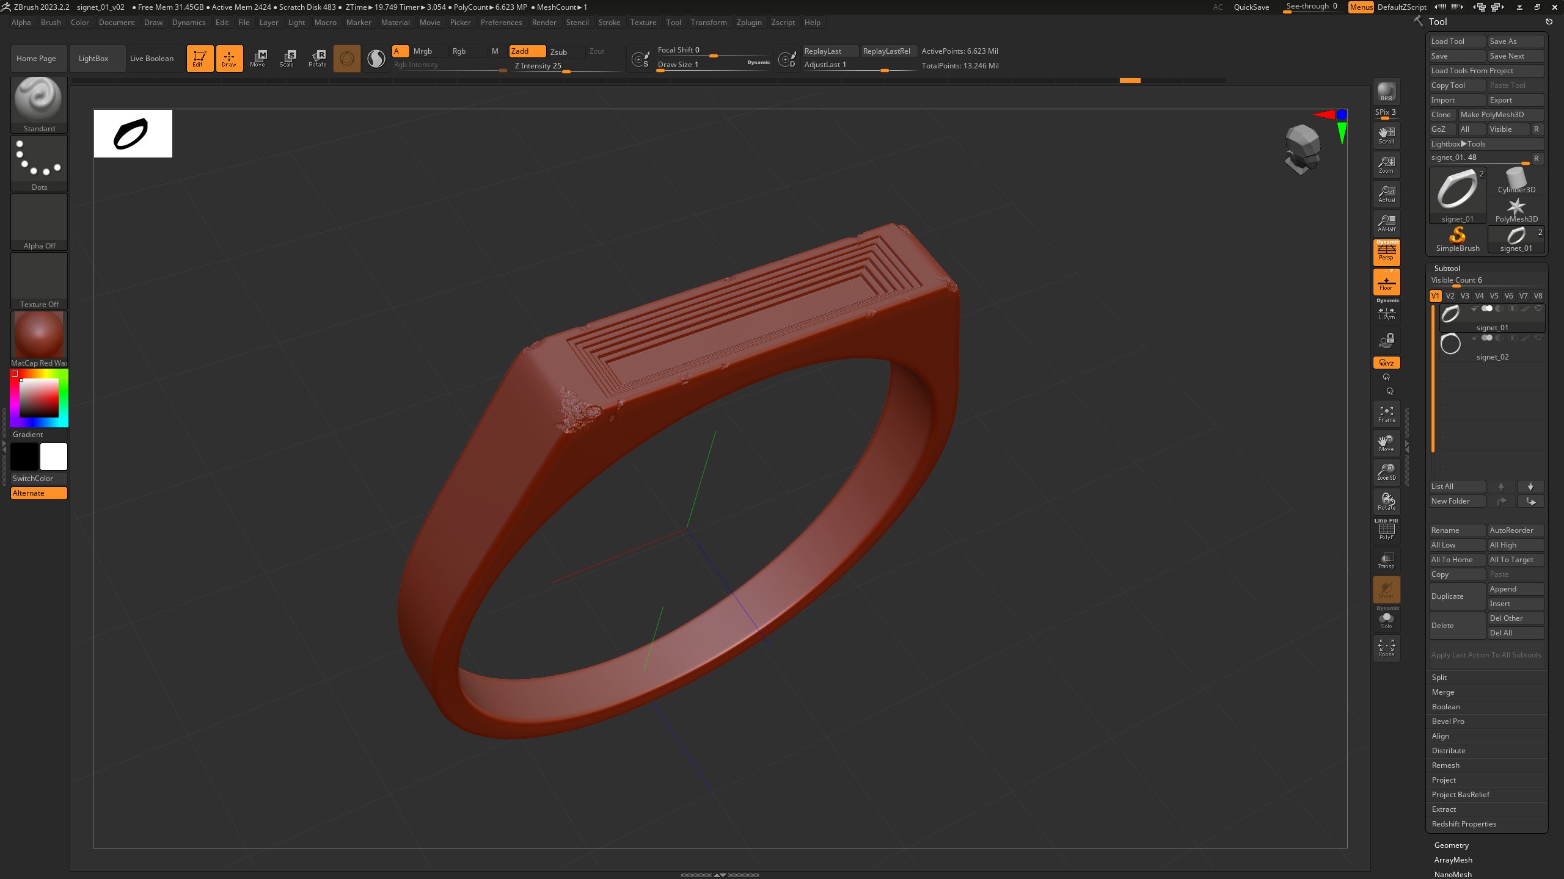
Task: Open the Zplugin menu
Action: [x=749, y=23]
